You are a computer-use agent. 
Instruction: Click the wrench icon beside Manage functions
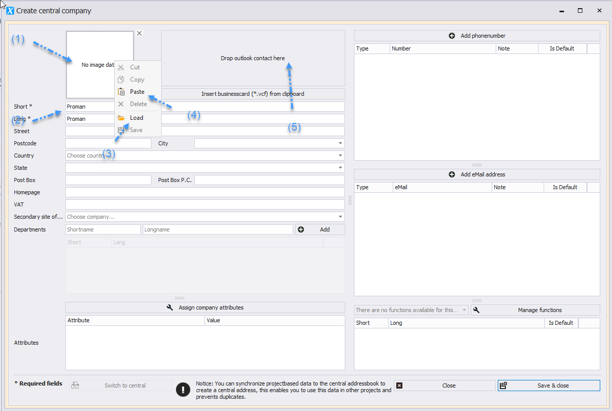click(x=476, y=310)
